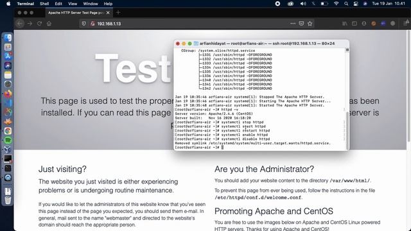Open the Firefox account icon
The width and height of the screenshot is (411, 231).
pyautogui.click(x=364, y=24)
